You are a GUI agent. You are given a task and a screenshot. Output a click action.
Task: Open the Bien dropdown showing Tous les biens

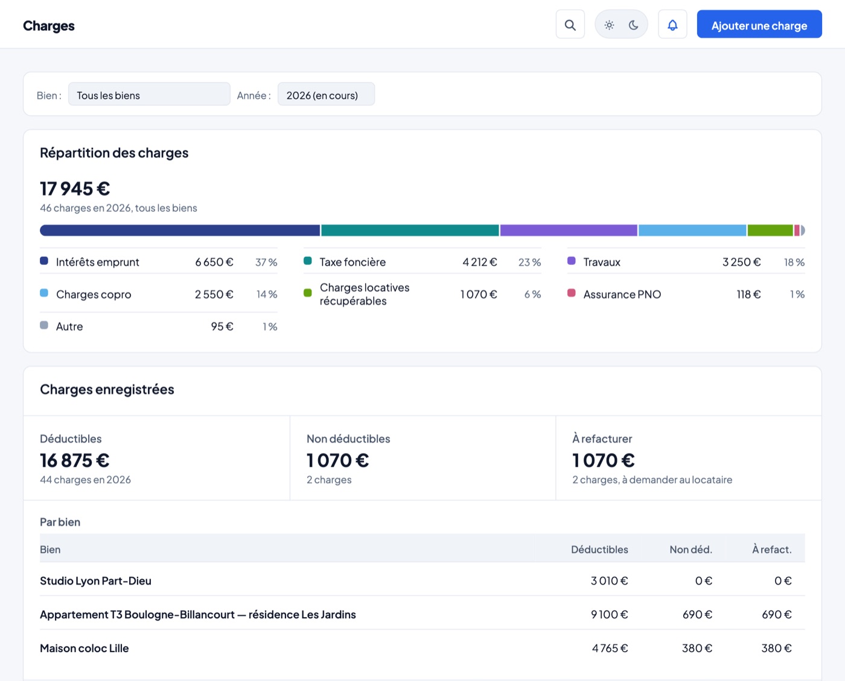pos(149,94)
